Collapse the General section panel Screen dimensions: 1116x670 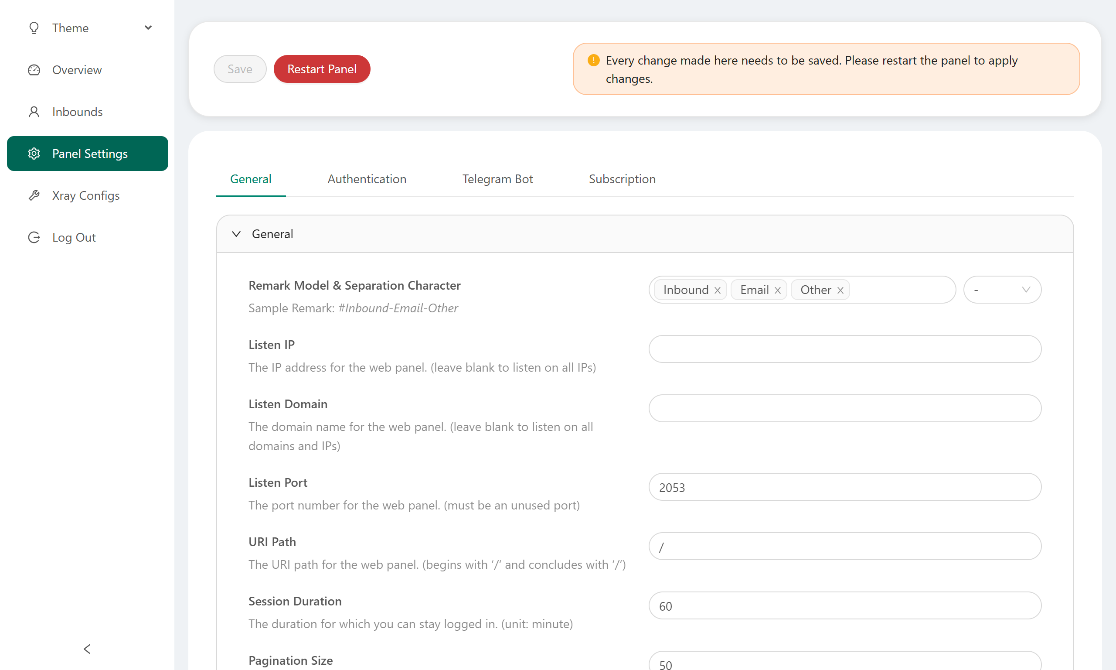click(236, 234)
